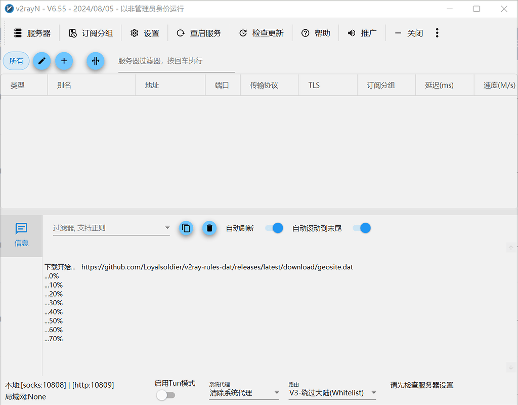Click the ...70% progress log line
This screenshot has width=518, height=405.
54,339
